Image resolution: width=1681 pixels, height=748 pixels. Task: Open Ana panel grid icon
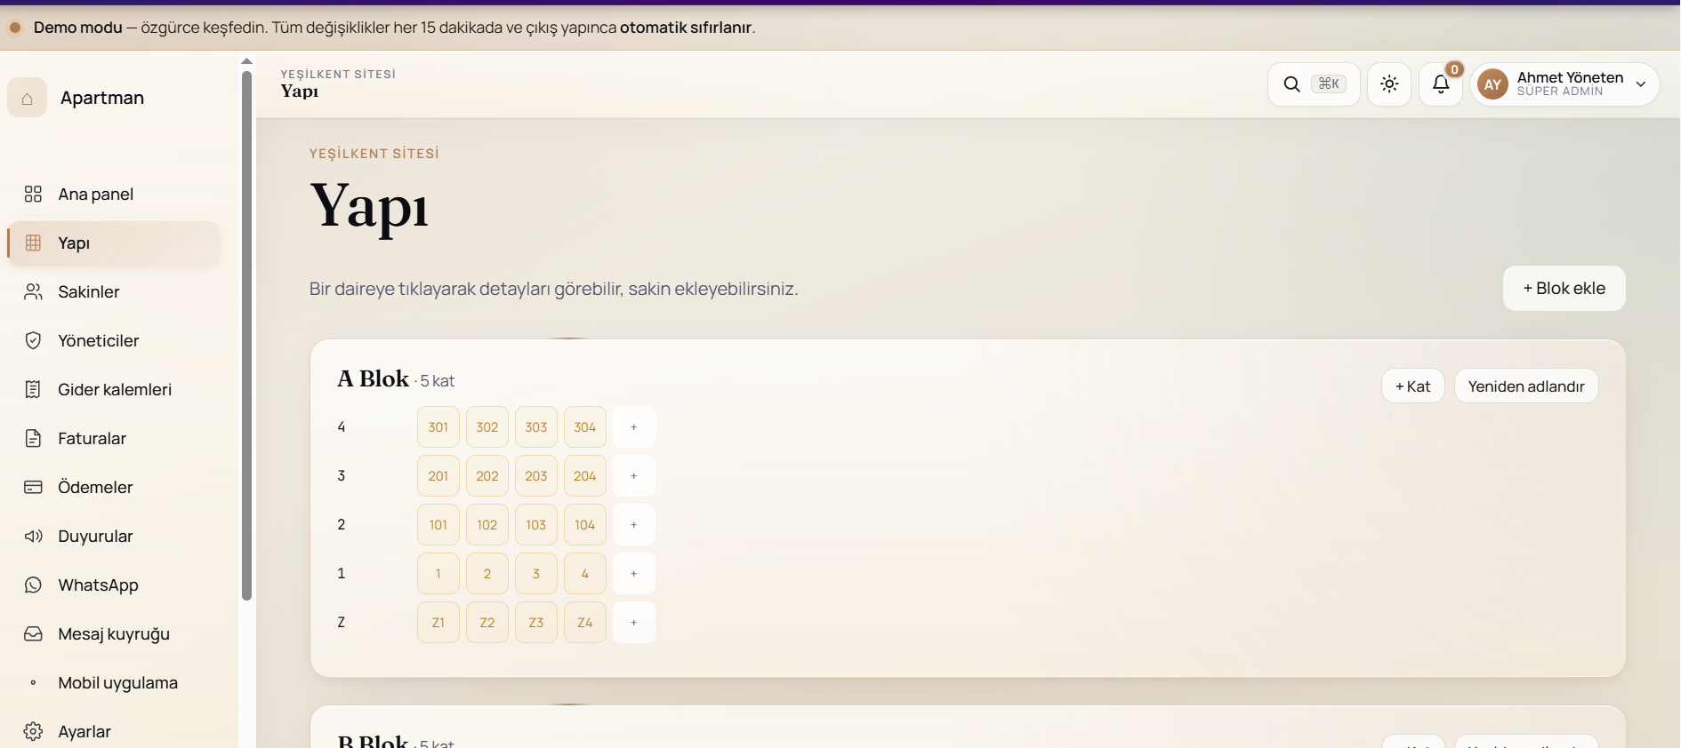(x=33, y=194)
